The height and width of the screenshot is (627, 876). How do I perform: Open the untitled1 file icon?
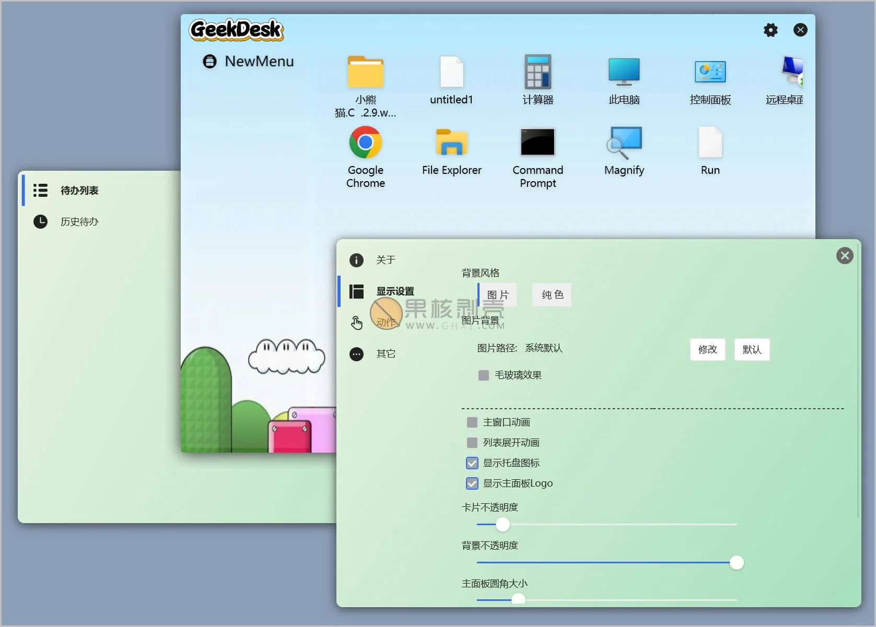tap(451, 72)
